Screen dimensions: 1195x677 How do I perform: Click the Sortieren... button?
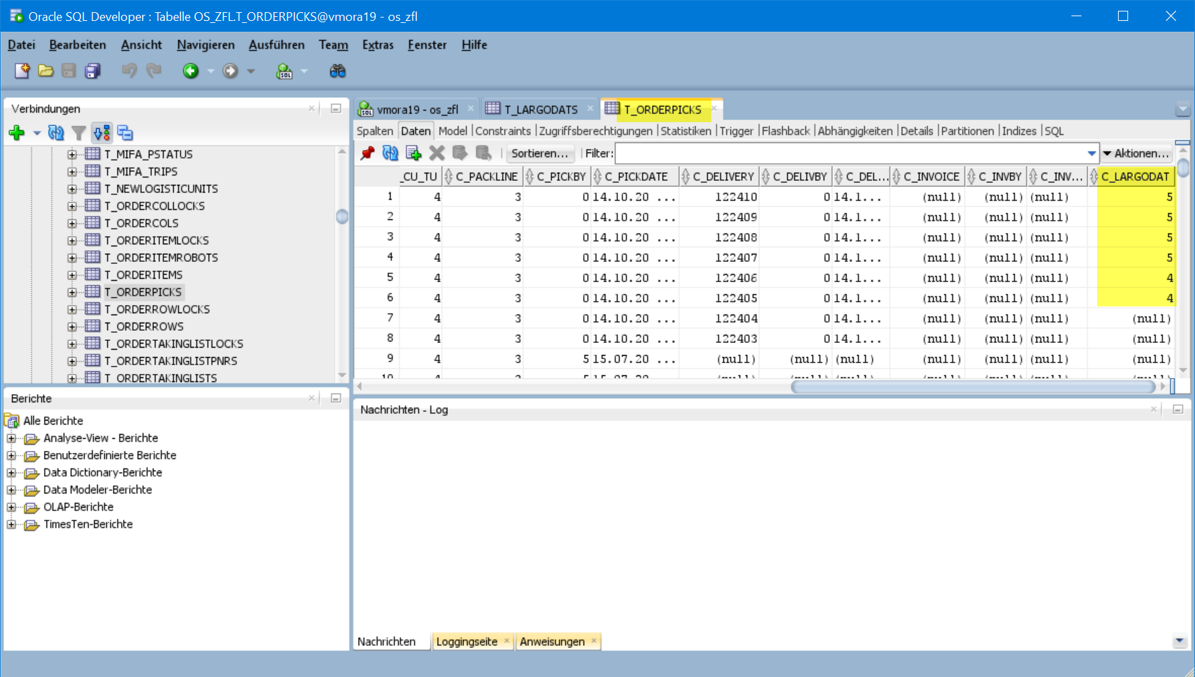tap(540, 153)
